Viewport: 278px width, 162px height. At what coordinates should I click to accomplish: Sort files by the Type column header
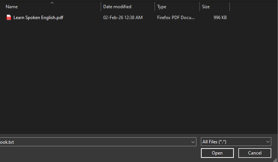pyautogui.click(x=162, y=7)
